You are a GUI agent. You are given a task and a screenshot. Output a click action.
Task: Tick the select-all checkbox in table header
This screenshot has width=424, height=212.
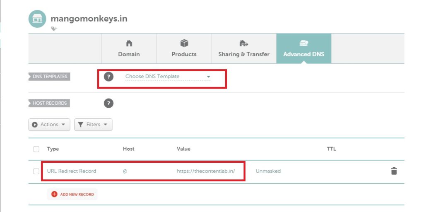[x=36, y=149]
